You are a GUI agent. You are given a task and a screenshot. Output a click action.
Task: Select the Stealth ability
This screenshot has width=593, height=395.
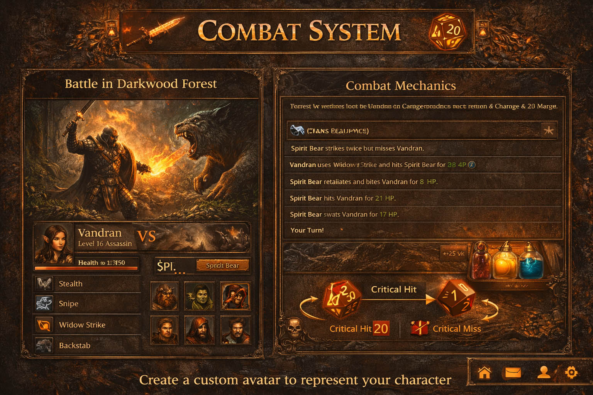(88, 284)
